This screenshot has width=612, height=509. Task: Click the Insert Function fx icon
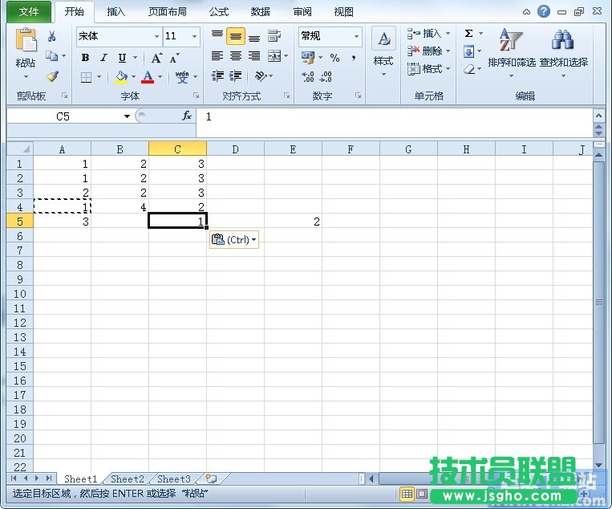tap(187, 116)
